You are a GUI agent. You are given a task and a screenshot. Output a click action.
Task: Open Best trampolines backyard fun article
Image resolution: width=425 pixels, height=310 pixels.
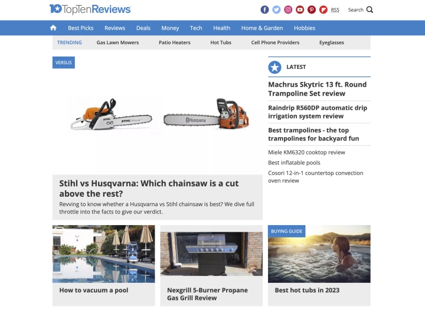pos(313,134)
